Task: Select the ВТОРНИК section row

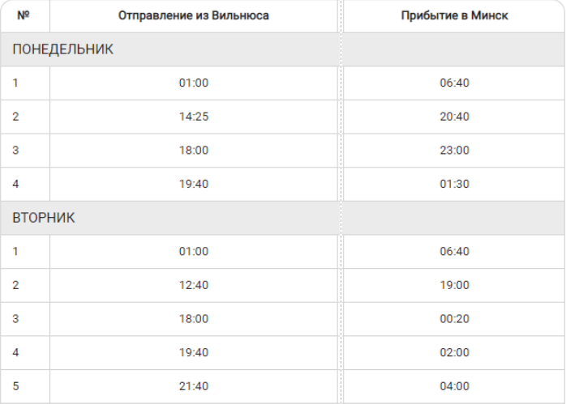Action: [44, 219]
